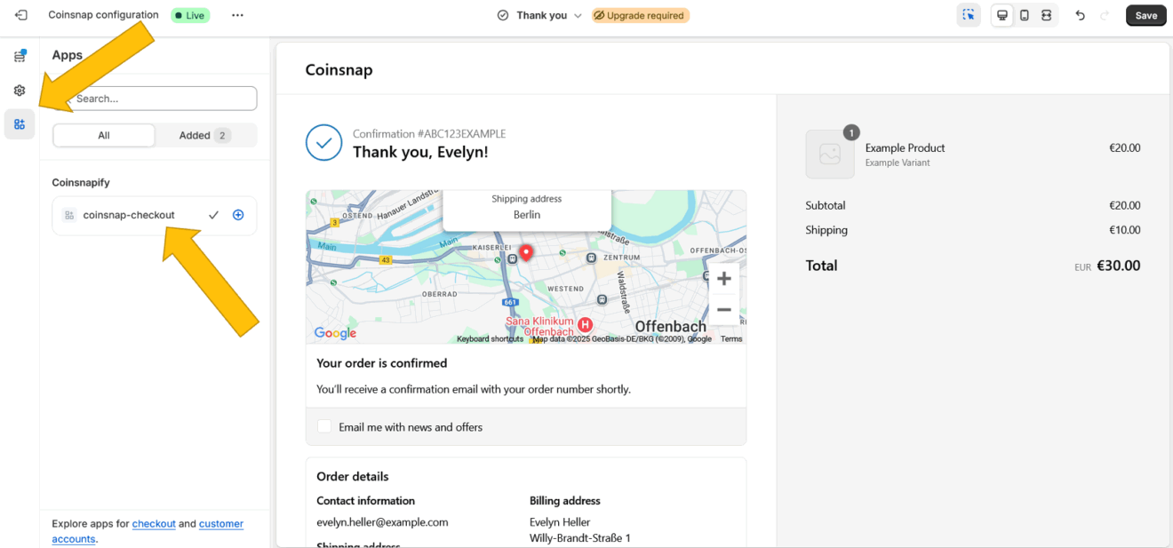Toggle the inspector selection tool
Viewport: 1173px width, 548px height.
pyautogui.click(x=969, y=15)
